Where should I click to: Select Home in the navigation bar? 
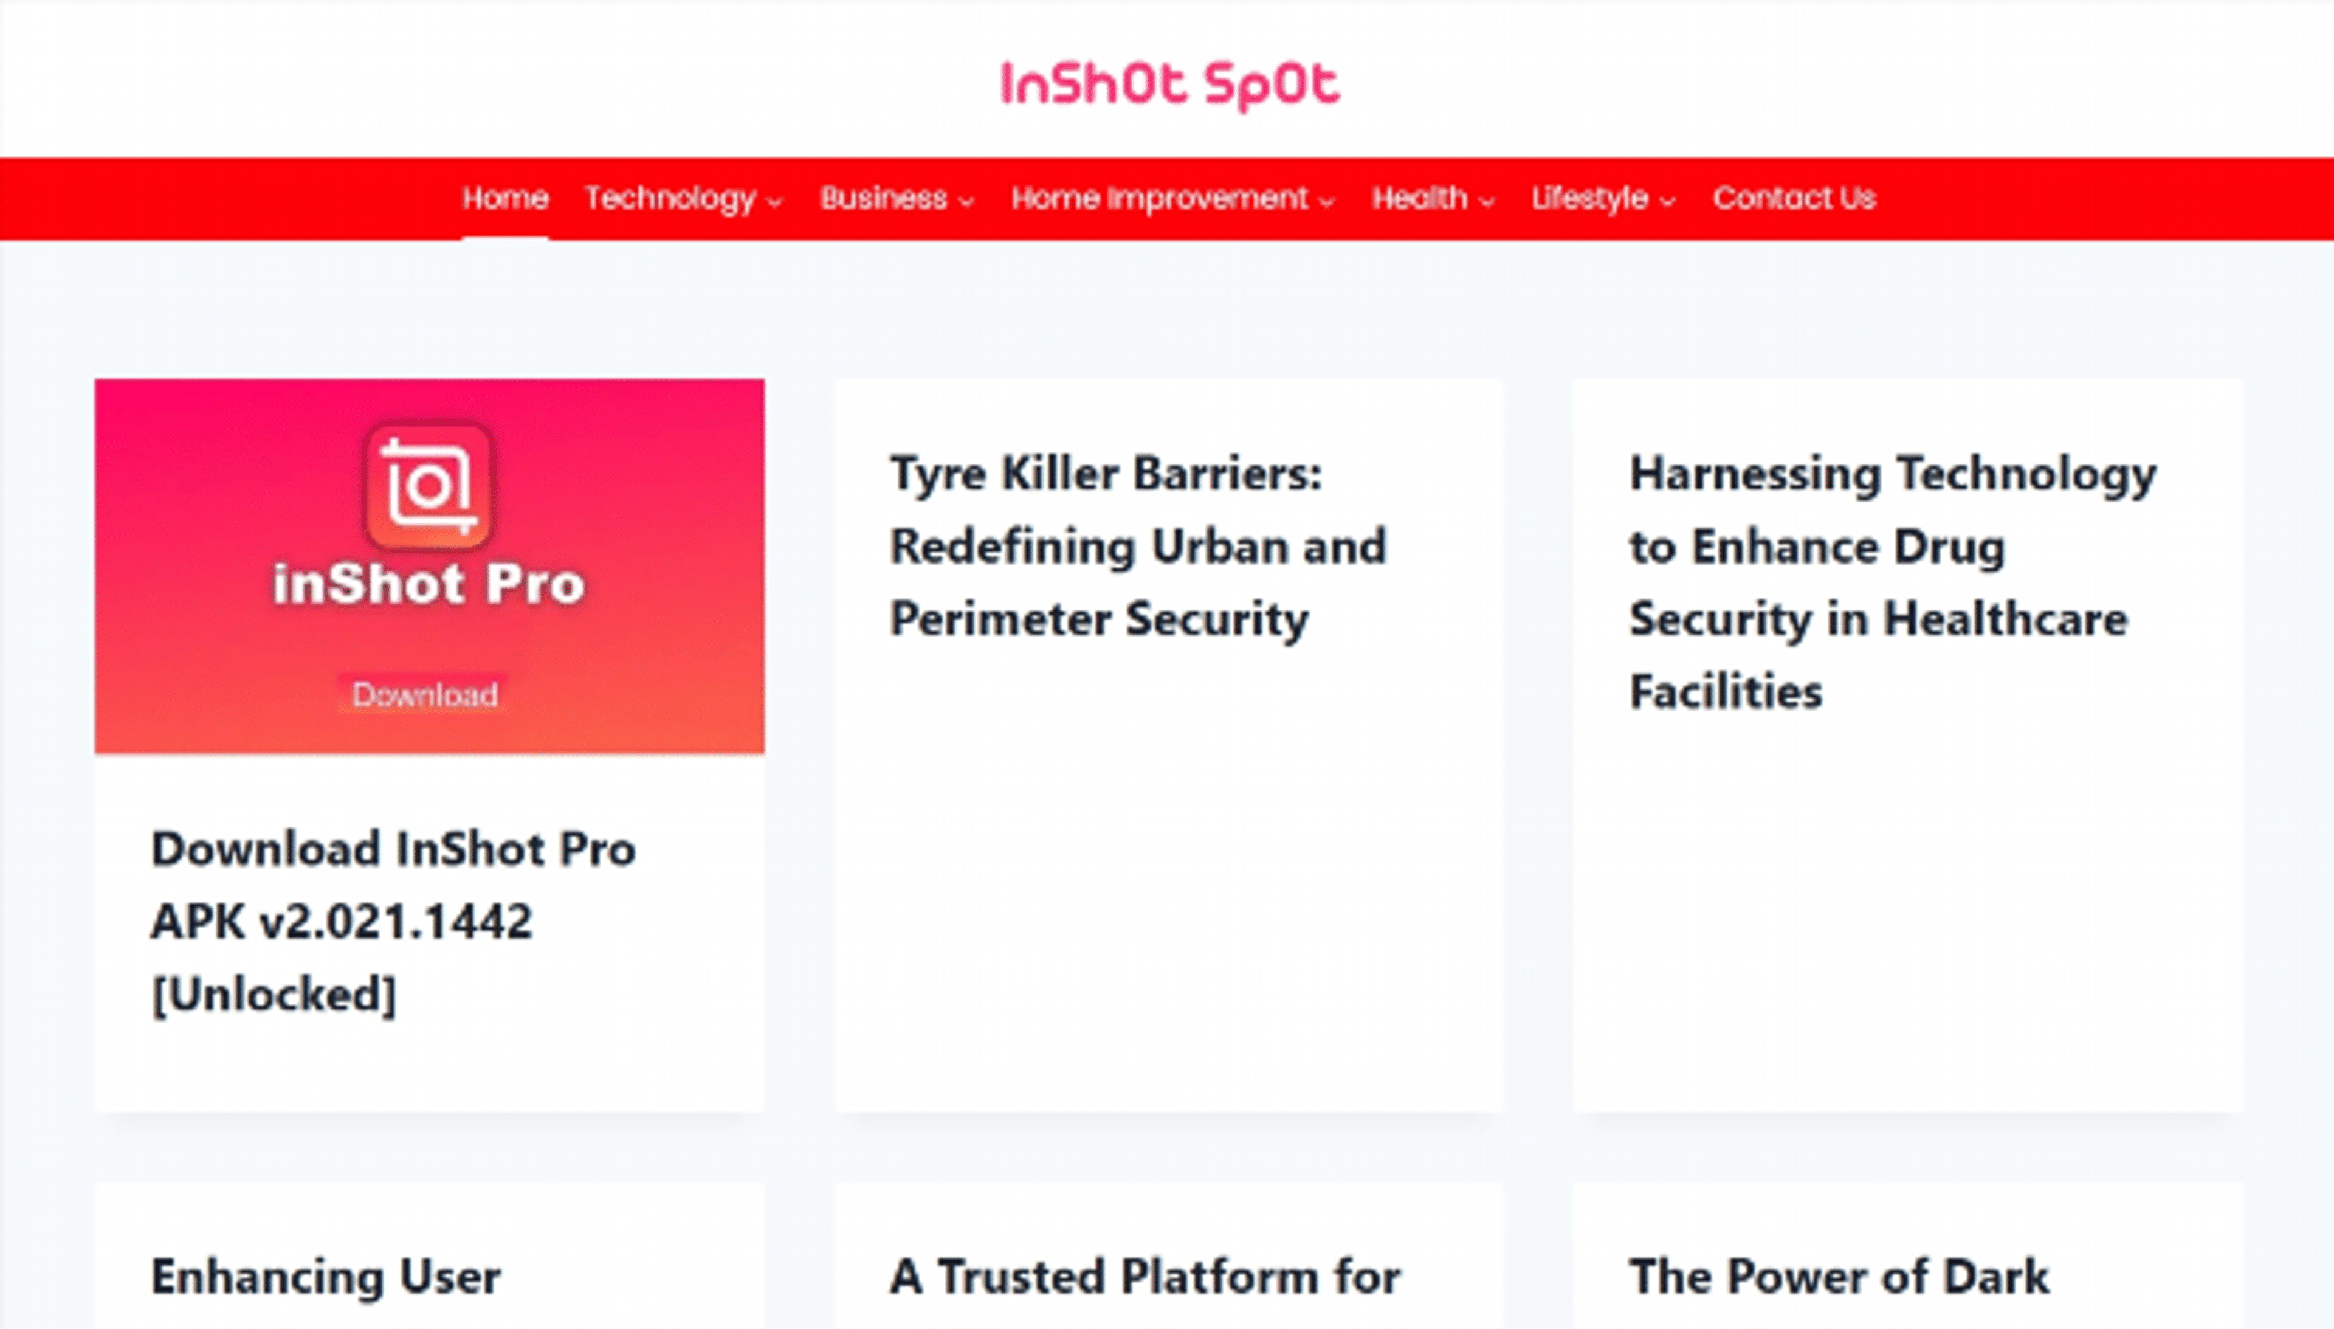506,198
